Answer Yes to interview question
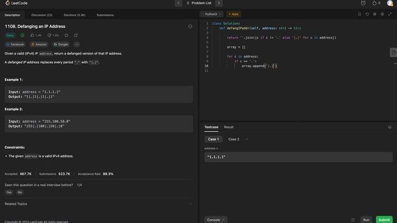This screenshot has width=397, height=223. click(x=9, y=193)
